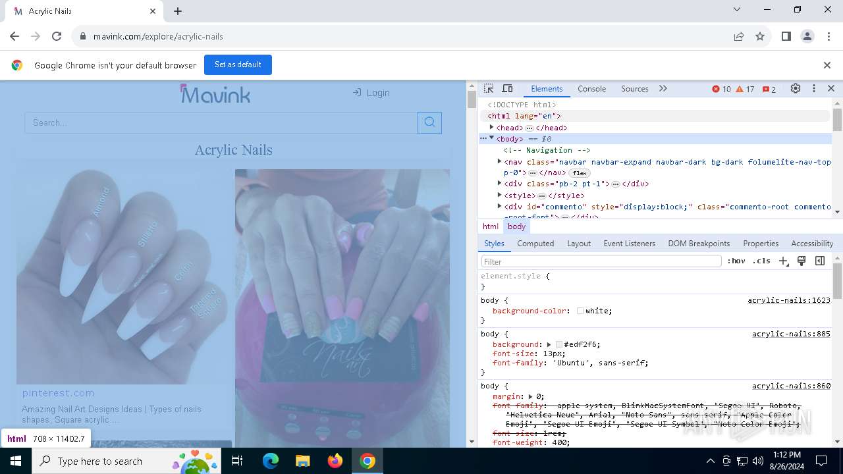843x474 pixels.
Task: Open the Windows Start menu
Action: coord(16,461)
